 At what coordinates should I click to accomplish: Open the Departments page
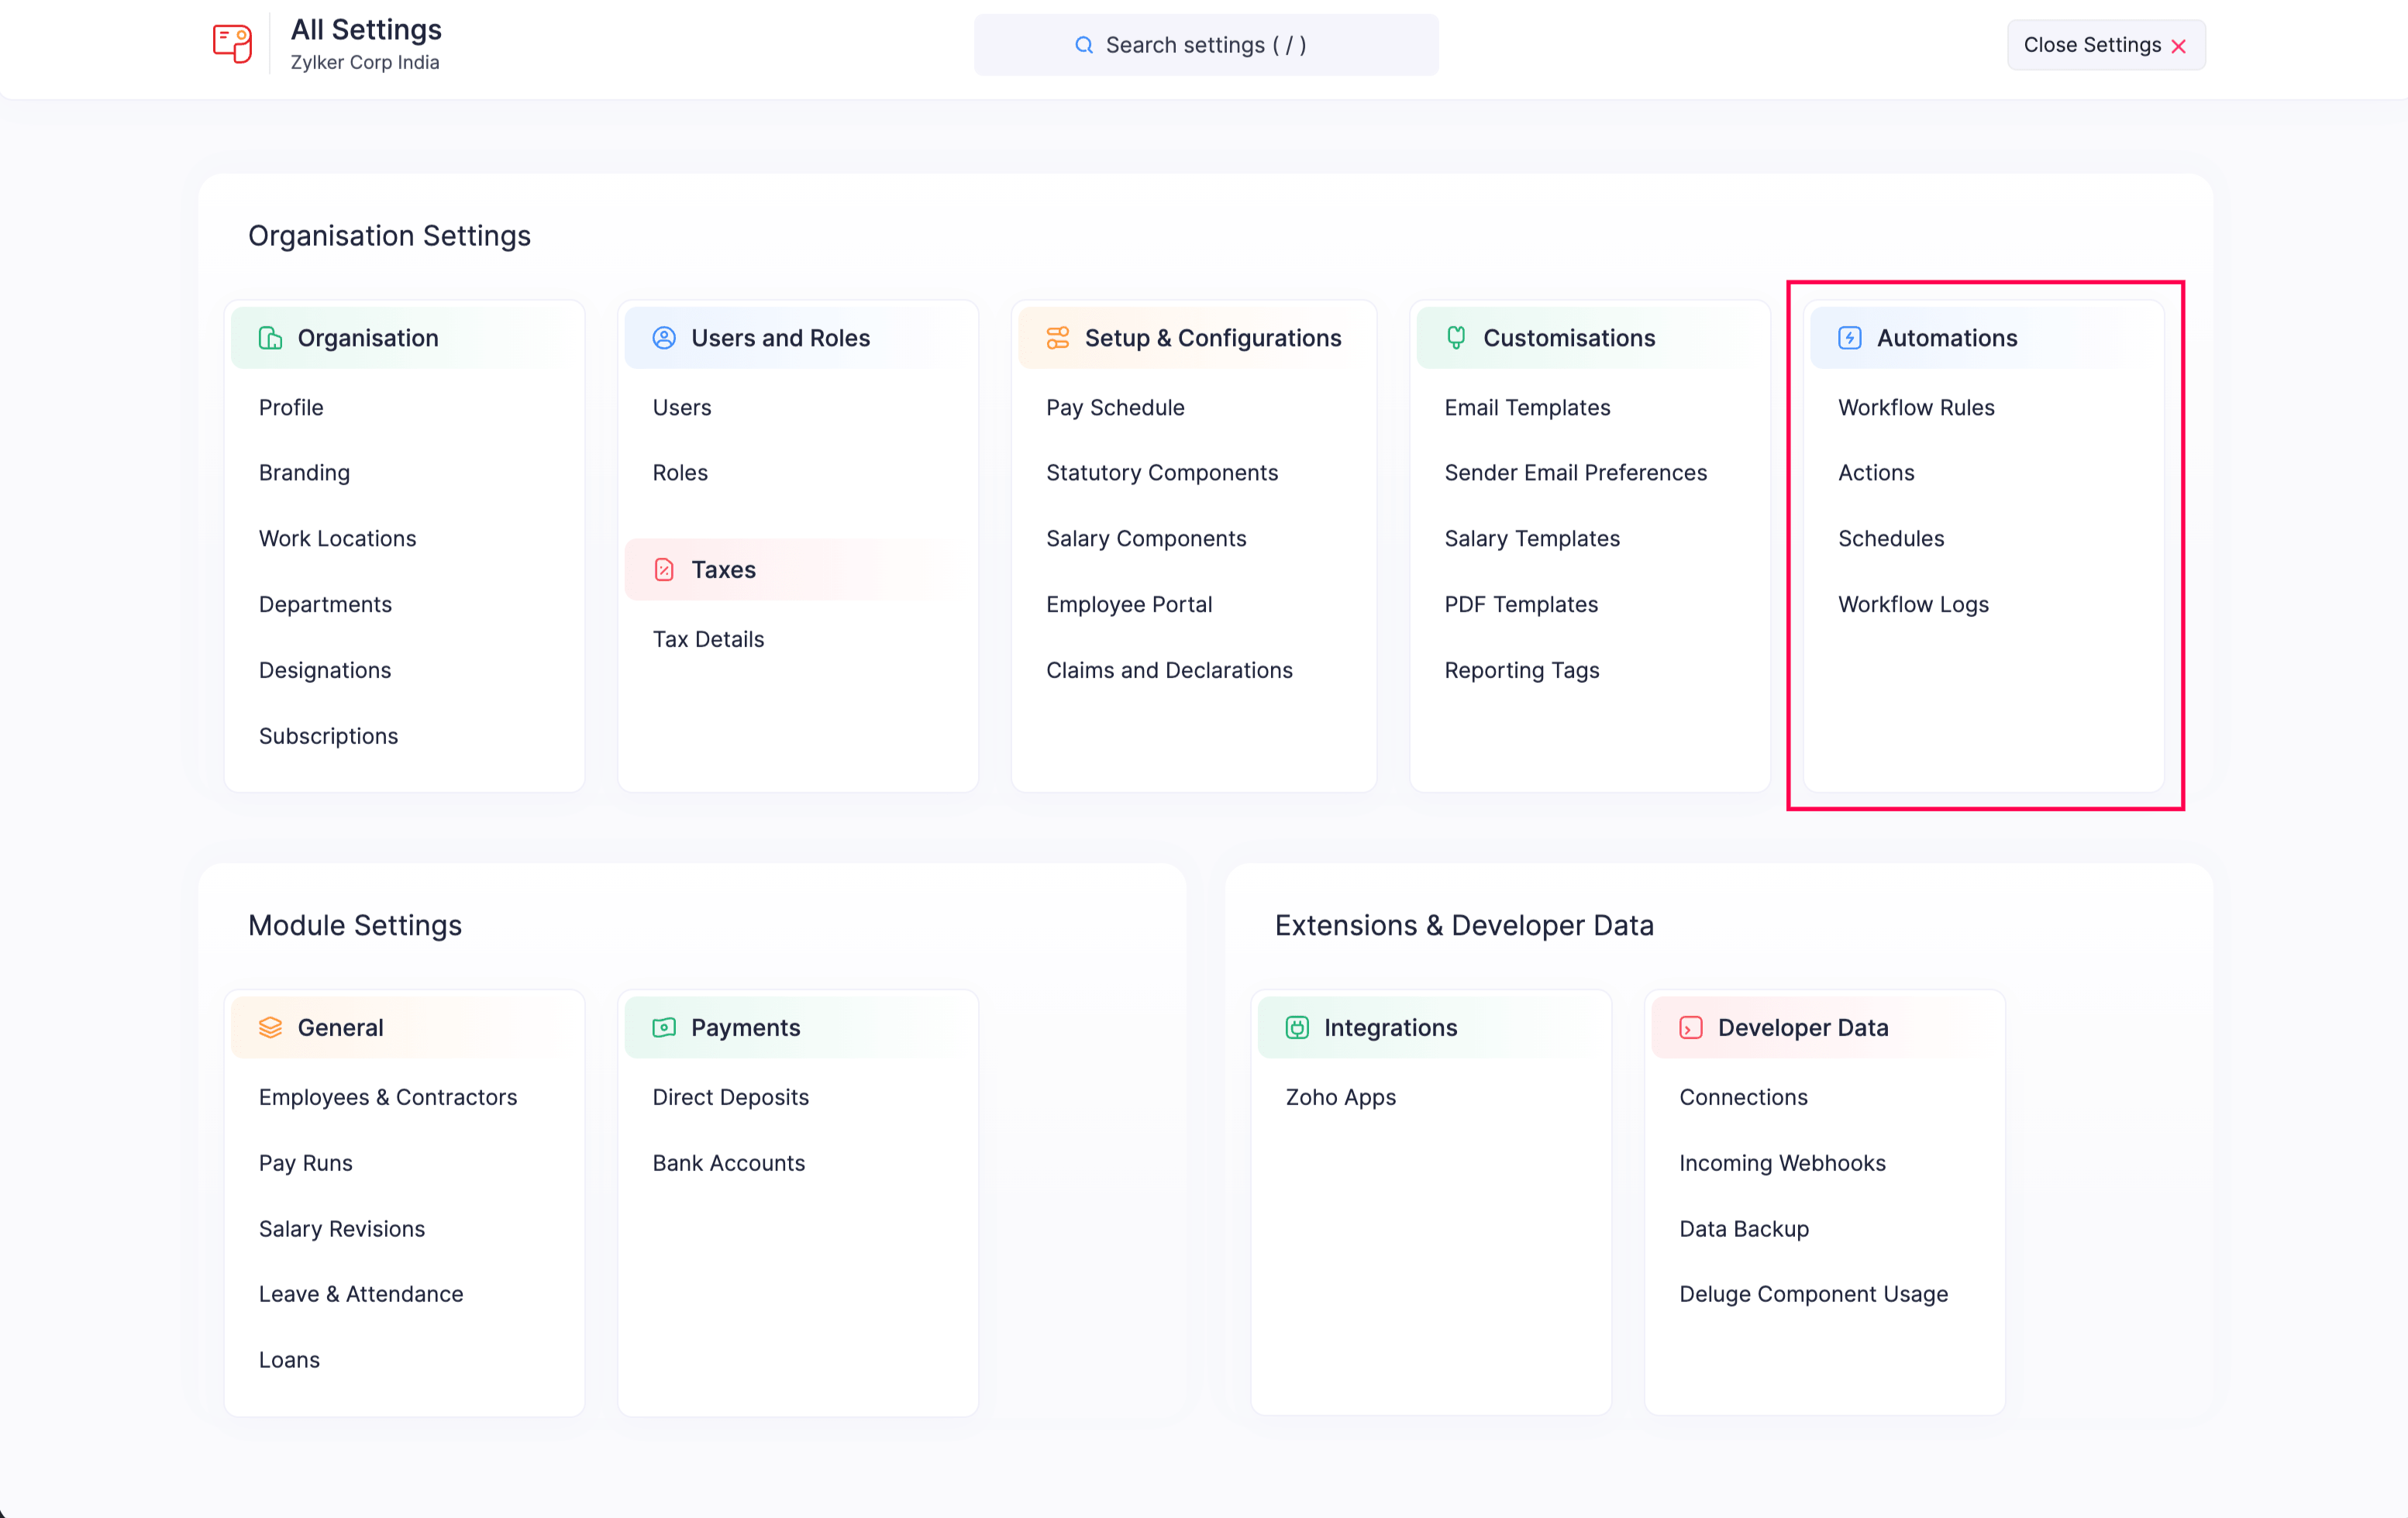click(x=325, y=605)
